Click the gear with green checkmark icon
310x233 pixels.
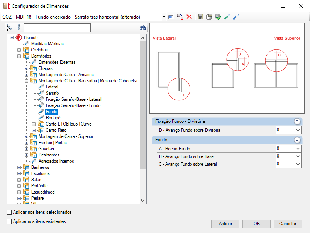pyautogui.click(x=218, y=17)
